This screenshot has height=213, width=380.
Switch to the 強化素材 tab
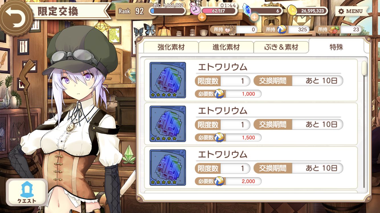pyautogui.click(x=171, y=47)
